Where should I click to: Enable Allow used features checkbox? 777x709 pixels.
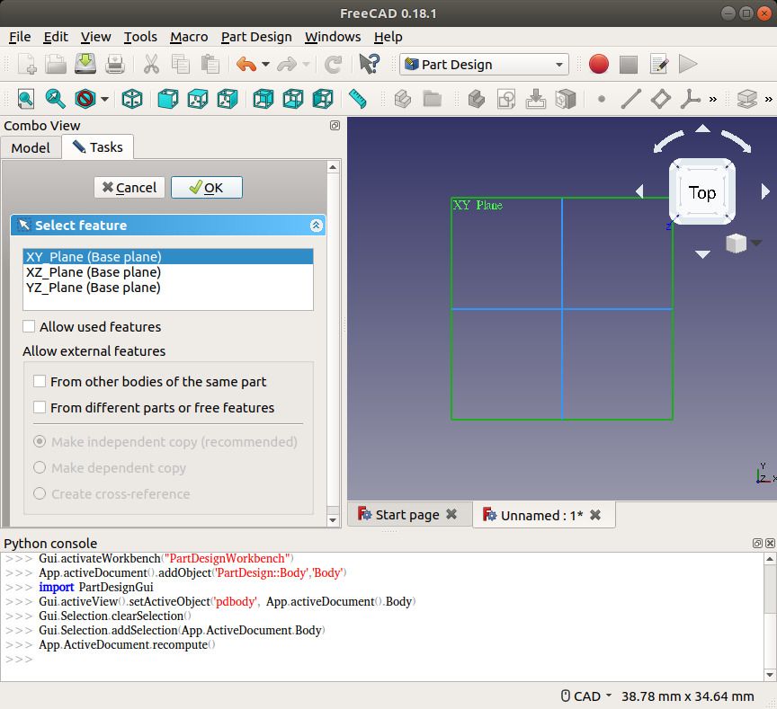pos(29,326)
